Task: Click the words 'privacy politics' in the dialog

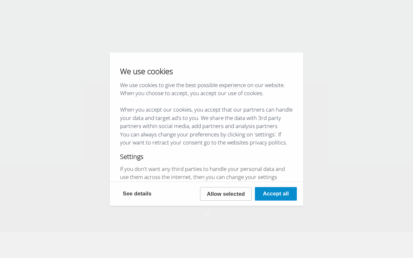Action: [268, 143]
